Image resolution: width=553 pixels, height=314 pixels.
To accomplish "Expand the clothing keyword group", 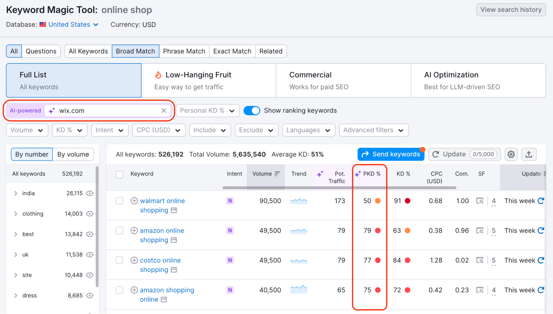I will pyautogui.click(x=16, y=214).
